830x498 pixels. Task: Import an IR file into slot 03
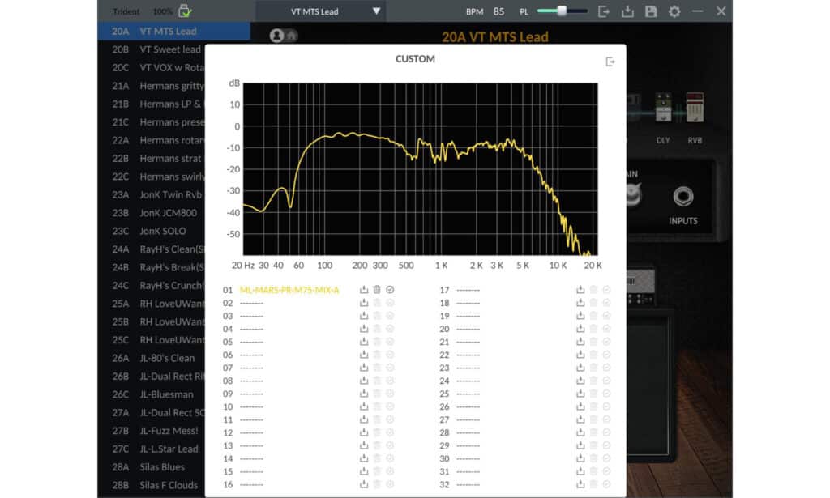tap(364, 316)
